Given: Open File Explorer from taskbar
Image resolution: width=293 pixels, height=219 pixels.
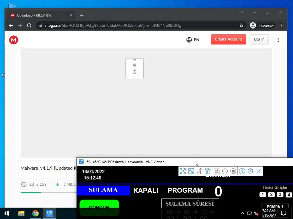Looking at the screenshot, I should click(21, 213).
